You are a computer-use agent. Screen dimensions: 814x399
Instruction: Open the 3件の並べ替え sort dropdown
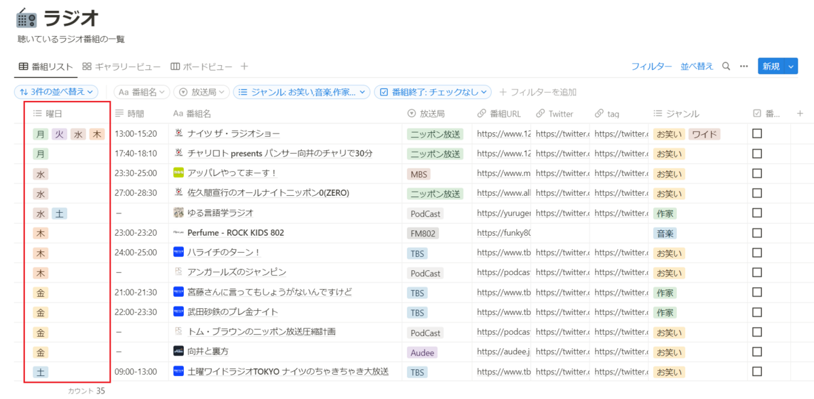point(56,91)
